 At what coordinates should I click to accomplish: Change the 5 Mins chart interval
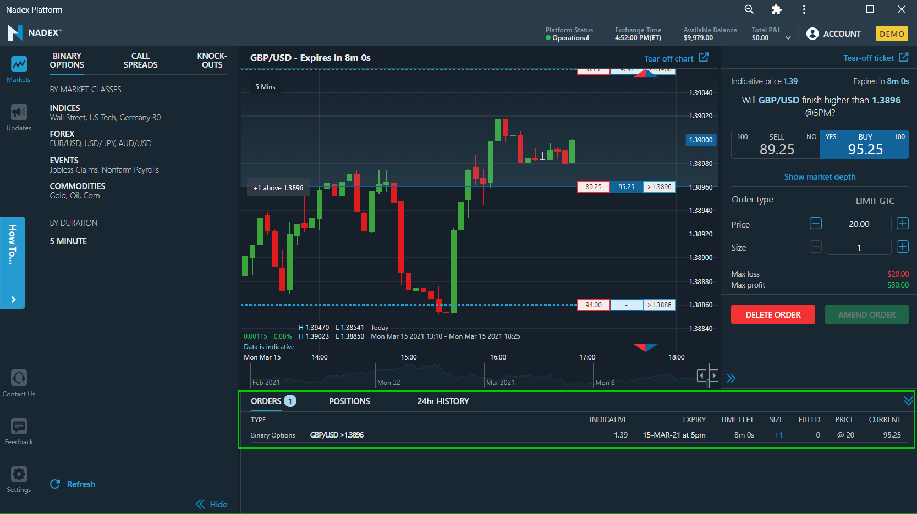point(265,87)
